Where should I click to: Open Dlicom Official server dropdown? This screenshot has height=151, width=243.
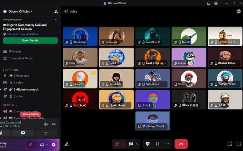click(20, 11)
